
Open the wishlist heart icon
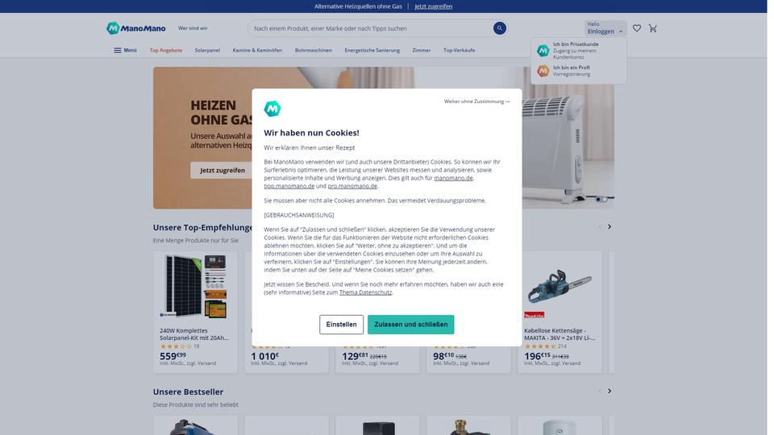coord(637,28)
